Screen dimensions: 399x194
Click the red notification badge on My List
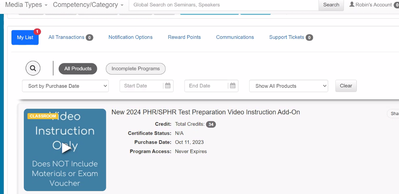click(37, 32)
